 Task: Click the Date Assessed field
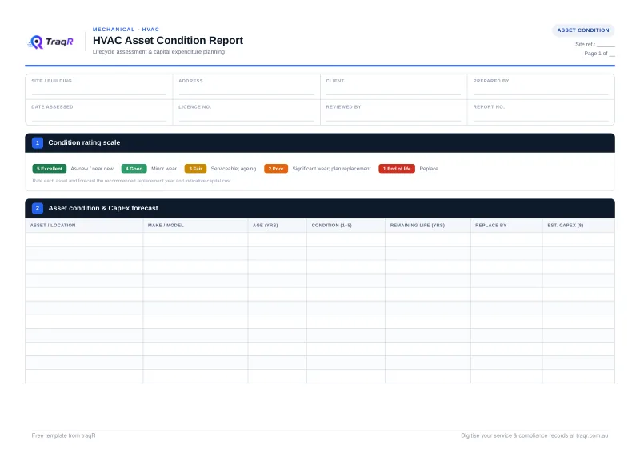[99, 112]
